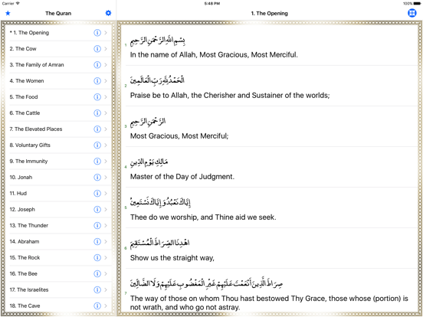Tap the Wi-Fi icon beside Carrier
This screenshot has height=317, width=423.
pyautogui.click(x=18, y=3)
